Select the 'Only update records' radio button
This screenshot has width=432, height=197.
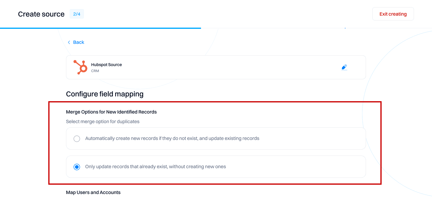point(77,167)
